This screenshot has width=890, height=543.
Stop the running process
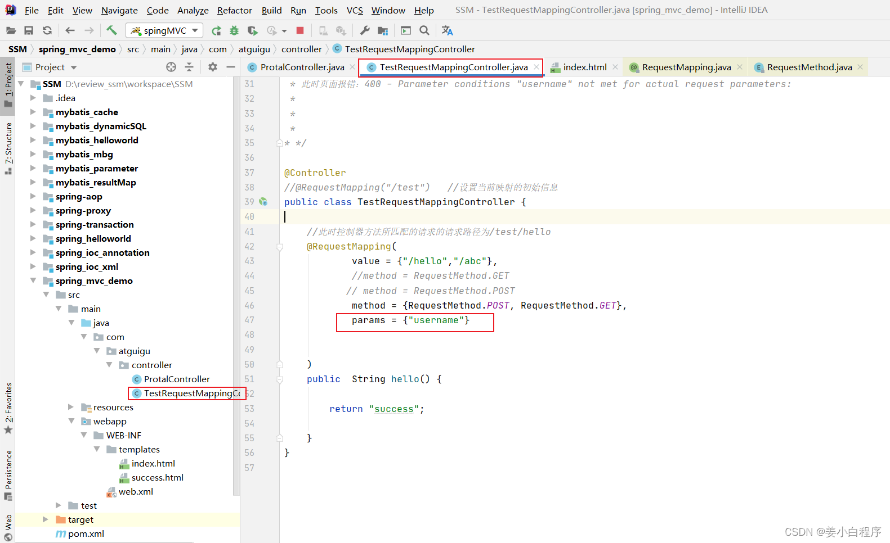pyautogui.click(x=300, y=30)
